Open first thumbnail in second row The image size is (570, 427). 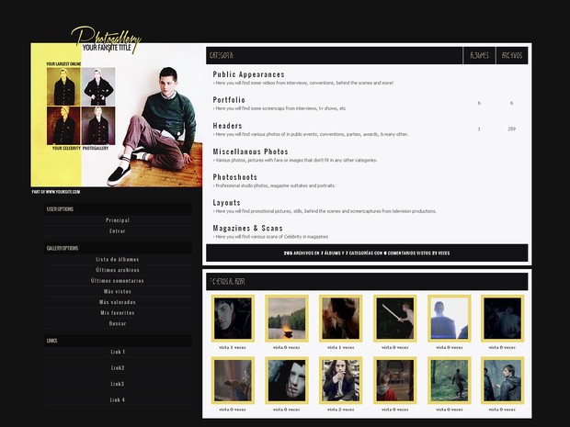pos(233,380)
